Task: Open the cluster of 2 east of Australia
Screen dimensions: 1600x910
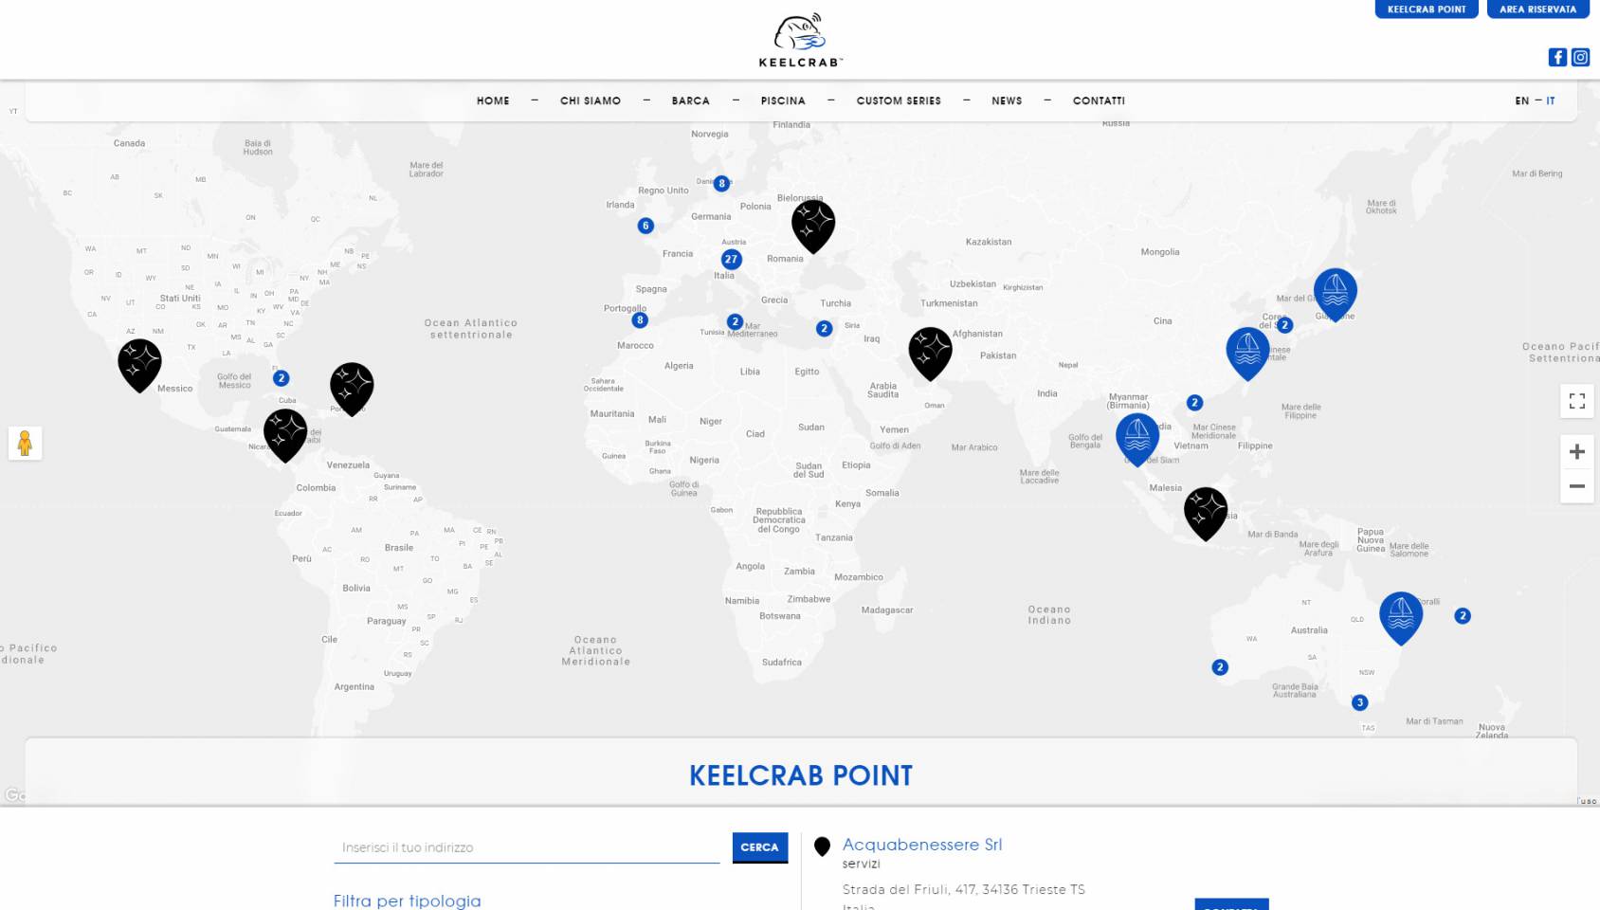Action: [x=1463, y=616]
